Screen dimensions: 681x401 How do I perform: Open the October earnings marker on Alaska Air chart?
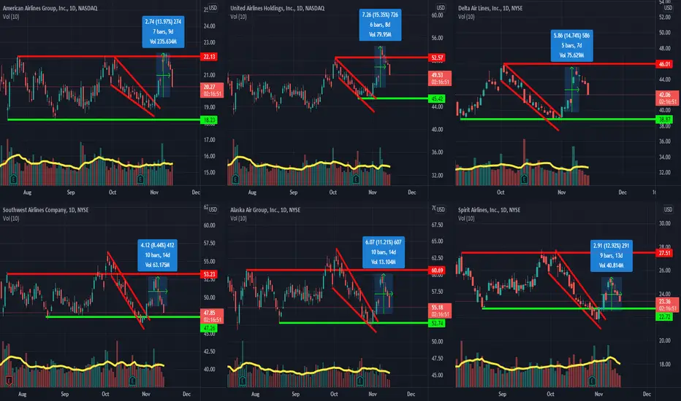360,381
